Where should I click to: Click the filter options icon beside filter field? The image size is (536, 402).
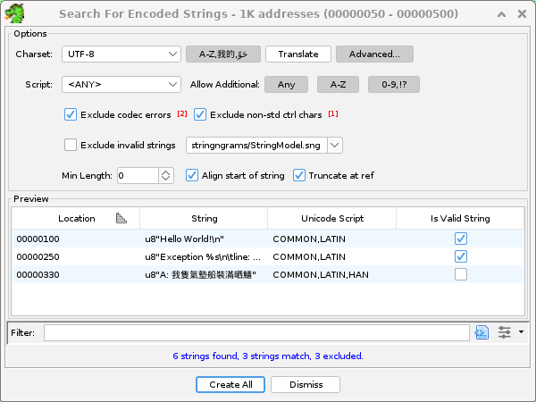click(x=506, y=332)
